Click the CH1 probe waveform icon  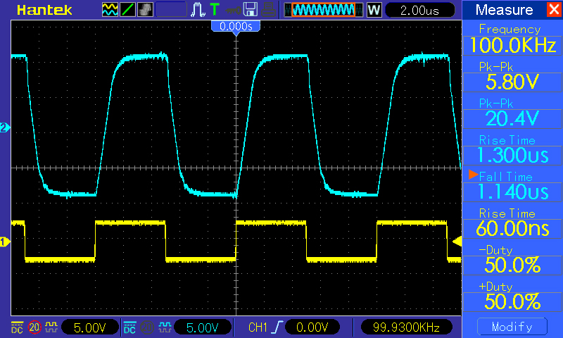[51, 327]
